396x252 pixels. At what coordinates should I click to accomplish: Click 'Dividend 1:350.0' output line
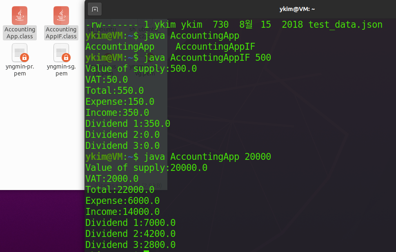(128, 124)
